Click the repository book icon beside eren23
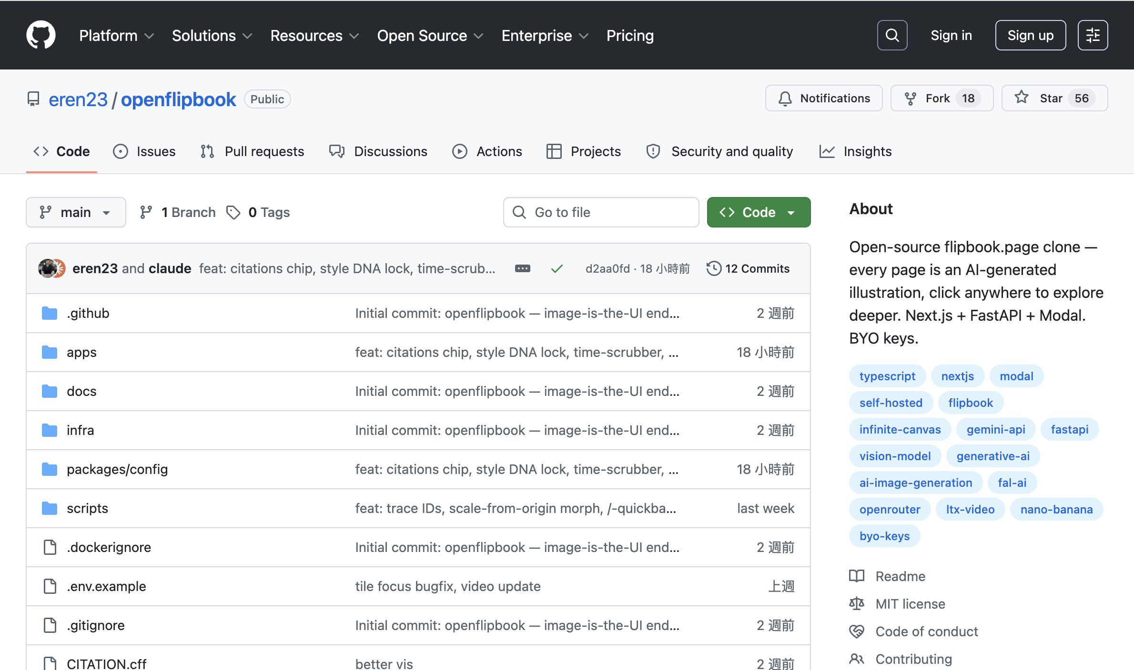The height and width of the screenshot is (670, 1134). click(x=33, y=99)
